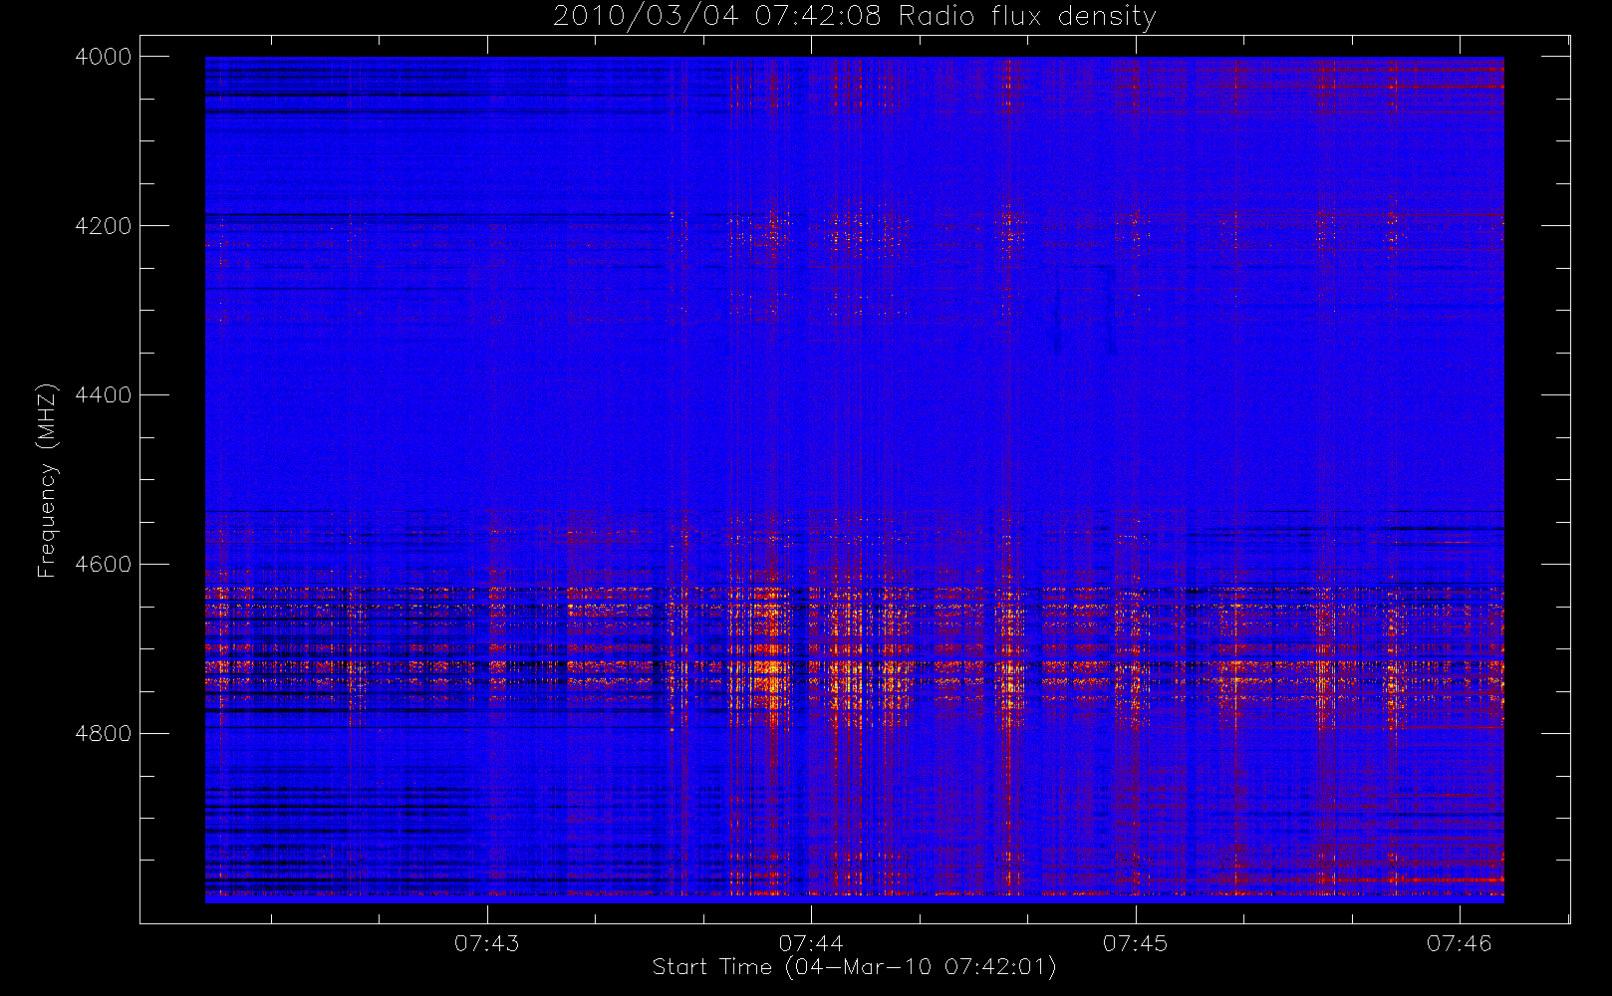This screenshot has width=1612, height=996.
Task: Select the '4600' frequency axis label
Action: 104,565
